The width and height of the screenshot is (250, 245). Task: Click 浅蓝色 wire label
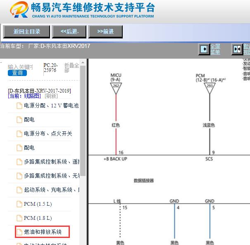209,125
